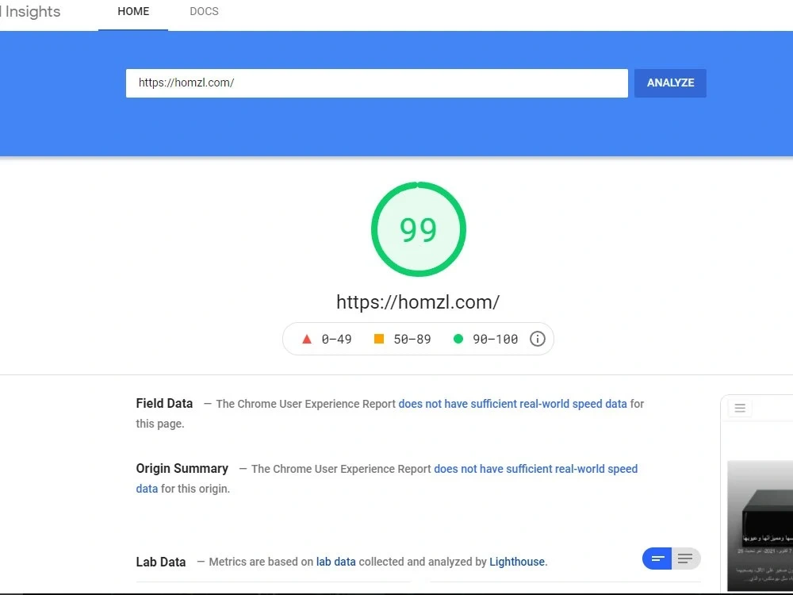The height and width of the screenshot is (595, 793).
Task: Click the 'Origin Summary' heading
Action: (182, 468)
